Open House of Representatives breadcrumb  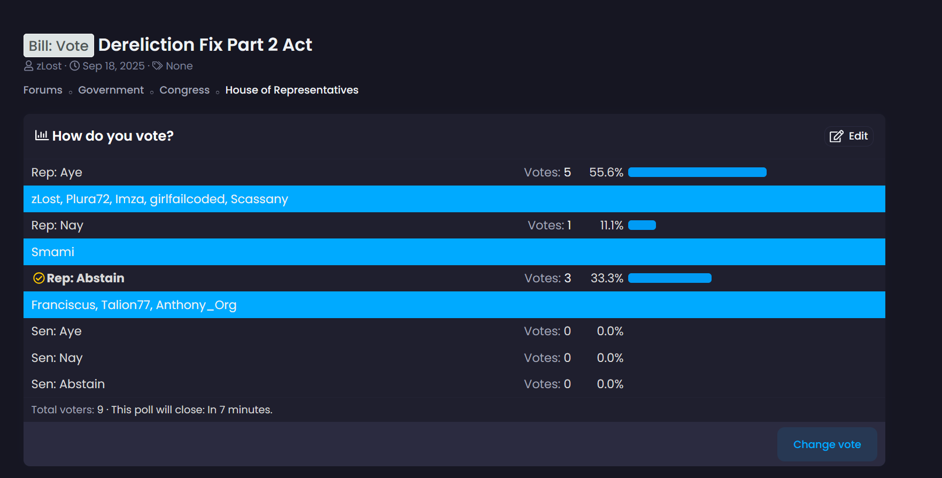pyautogui.click(x=292, y=90)
